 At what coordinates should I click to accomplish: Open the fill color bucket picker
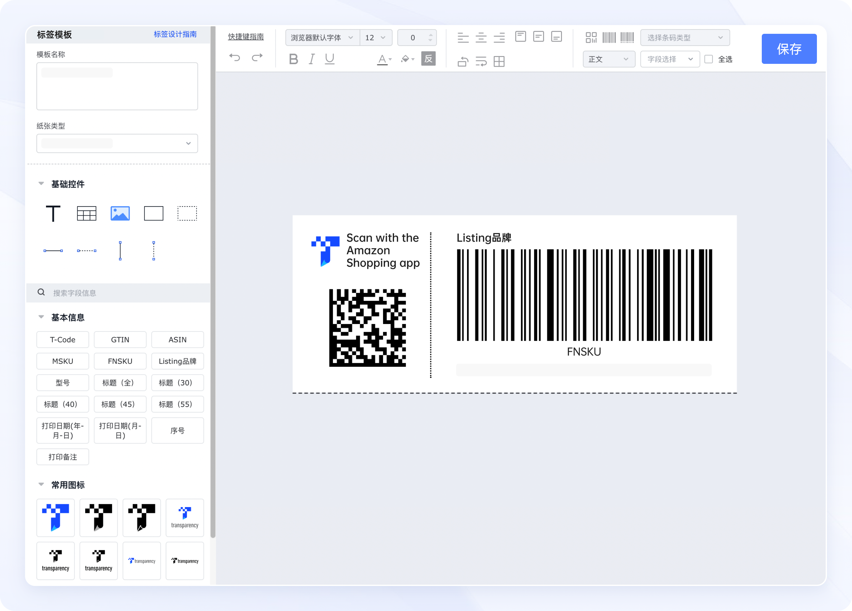(x=408, y=59)
